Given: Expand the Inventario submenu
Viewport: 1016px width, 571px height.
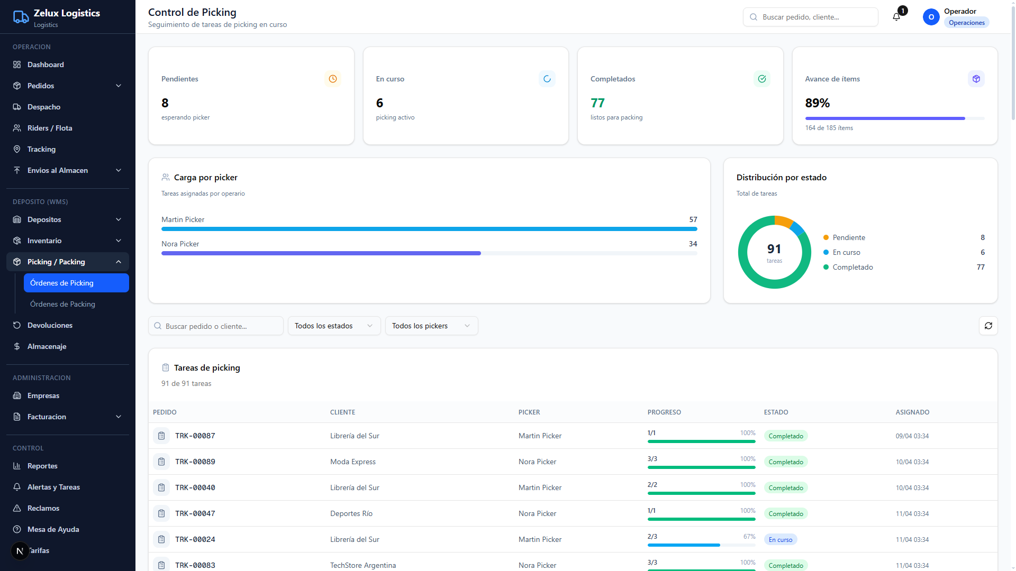Looking at the screenshot, I should pos(68,241).
